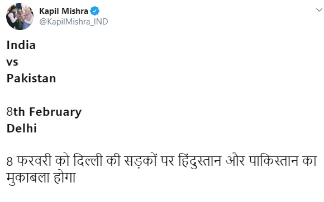
Task: Click the word February in tweet
Action: (x=55, y=112)
